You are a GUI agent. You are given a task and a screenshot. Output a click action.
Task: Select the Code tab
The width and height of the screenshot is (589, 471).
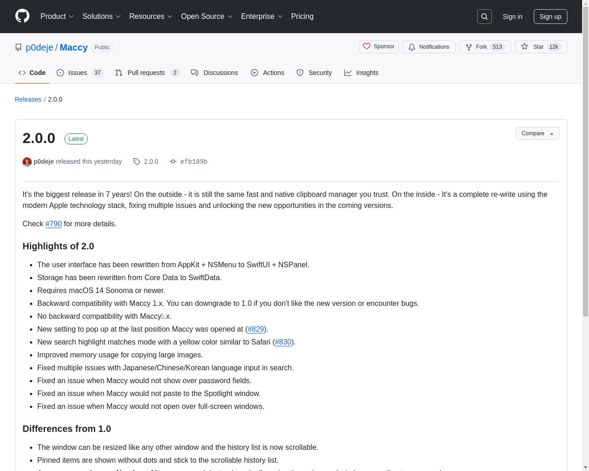pyautogui.click(x=32, y=73)
